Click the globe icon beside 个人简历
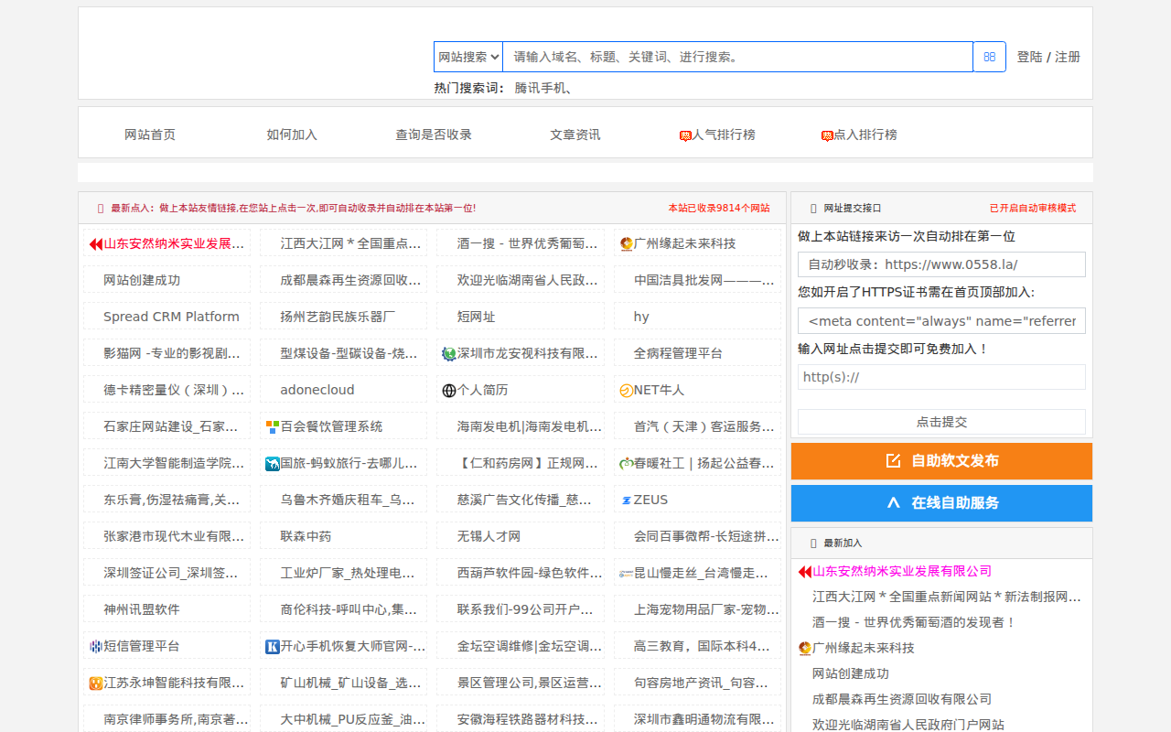The image size is (1171, 732). click(x=449, y=391)
